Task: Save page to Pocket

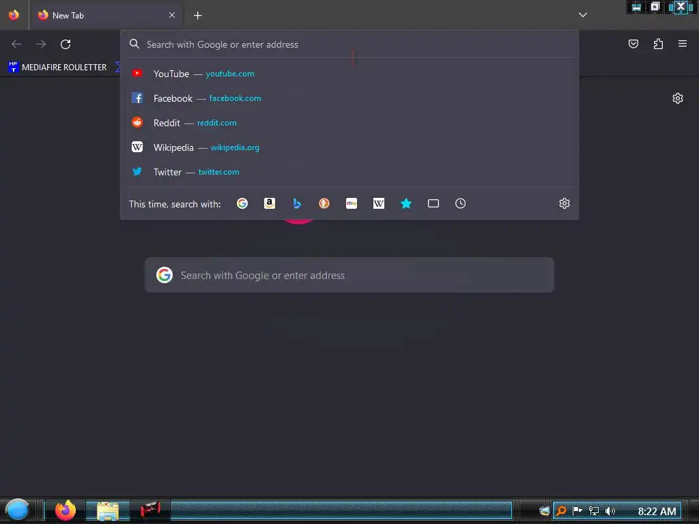Action: click(x=633, y=44)
